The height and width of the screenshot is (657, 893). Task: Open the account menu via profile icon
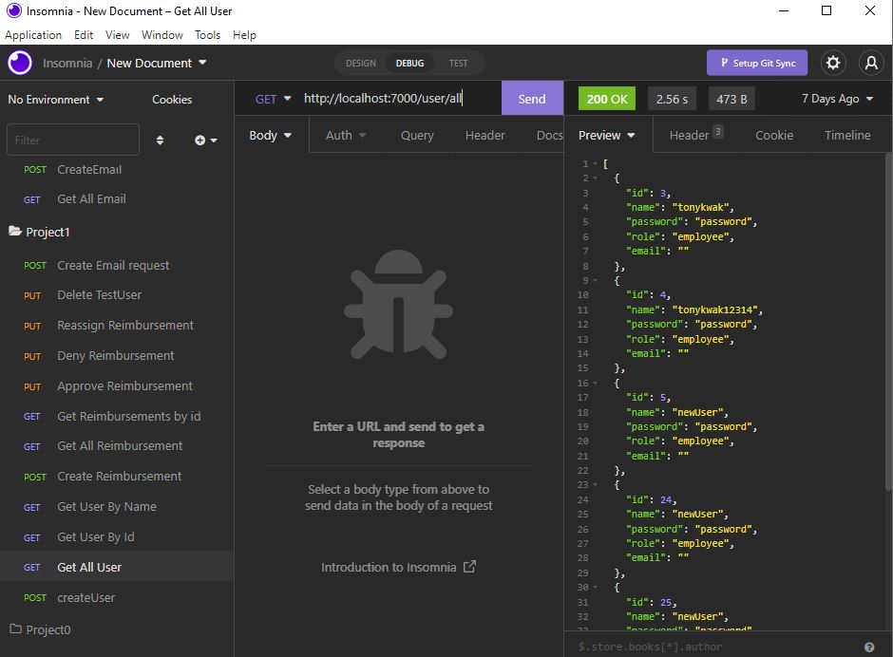pos(871,63)
